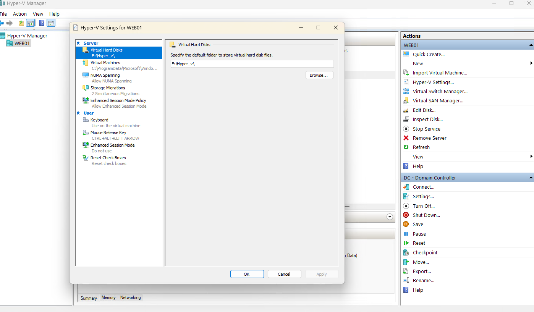The width and height of the screenshot is (534, 312).
Task: Expand the New submenu arrow
Action: point(531,63)
